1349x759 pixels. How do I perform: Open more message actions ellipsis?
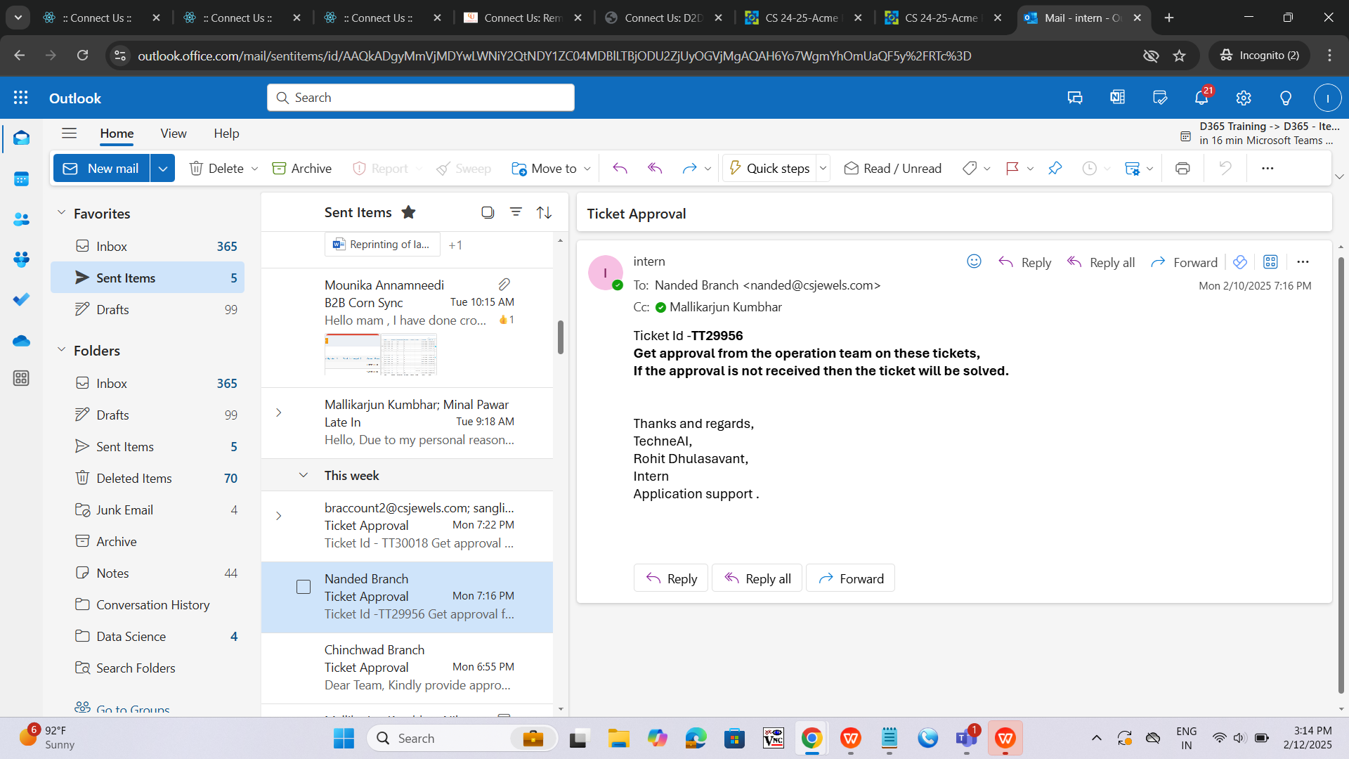[x=1303, y=261]
